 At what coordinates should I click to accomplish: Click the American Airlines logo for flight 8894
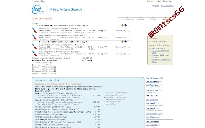pyautogui.click(x=34, y=53)
